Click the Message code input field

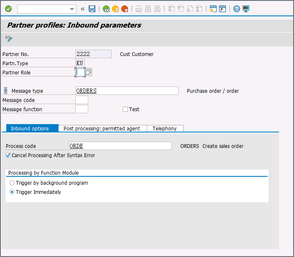click(x=82, y=100)
